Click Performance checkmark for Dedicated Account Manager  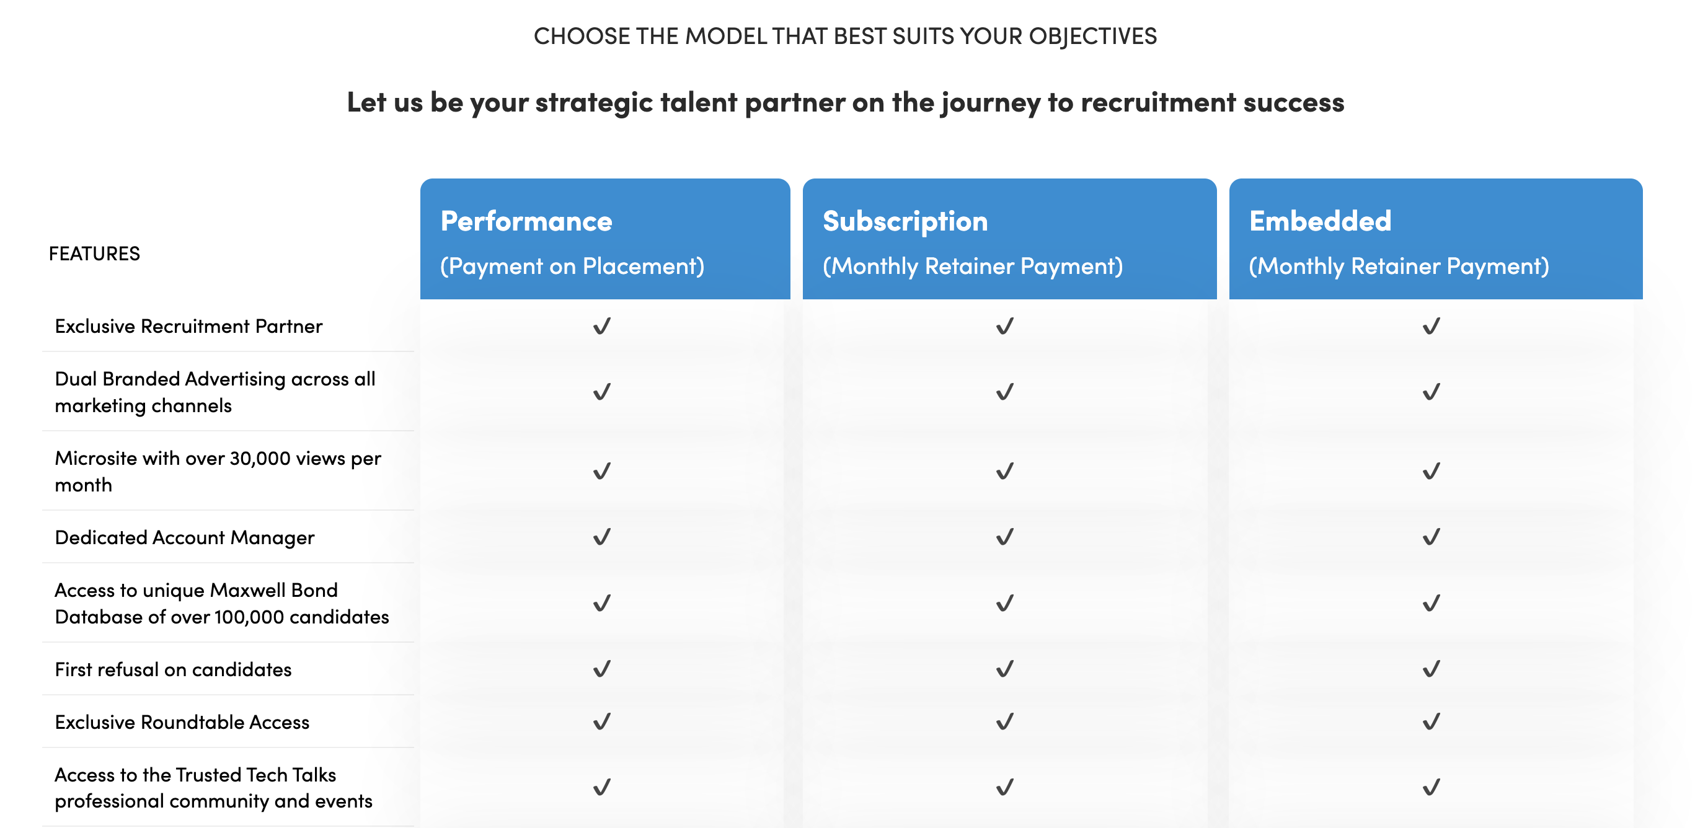pos(602,537)
